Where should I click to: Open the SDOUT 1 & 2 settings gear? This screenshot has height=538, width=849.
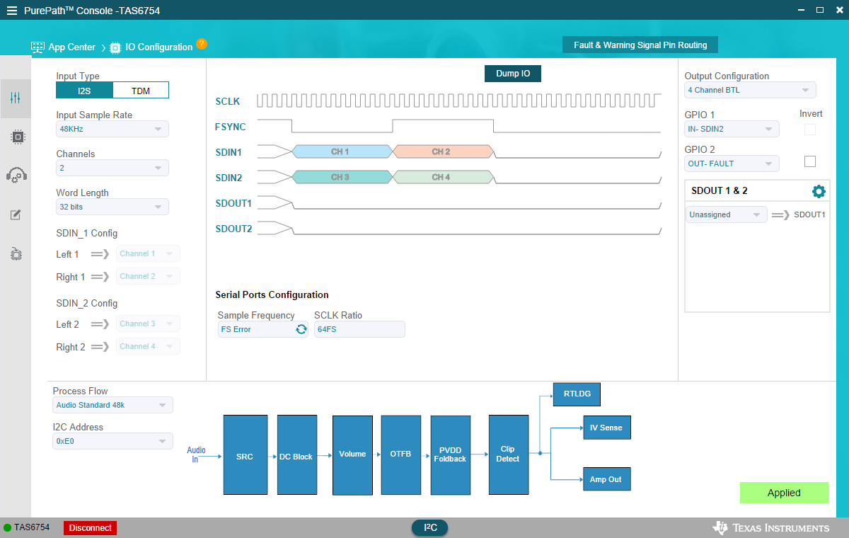819,191
